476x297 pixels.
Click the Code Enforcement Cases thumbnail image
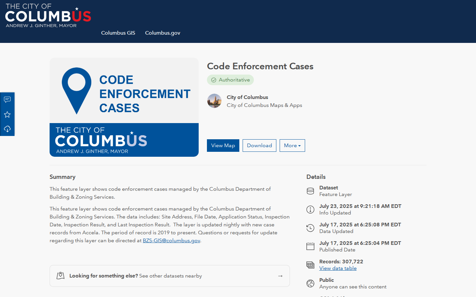coord(124,107)
